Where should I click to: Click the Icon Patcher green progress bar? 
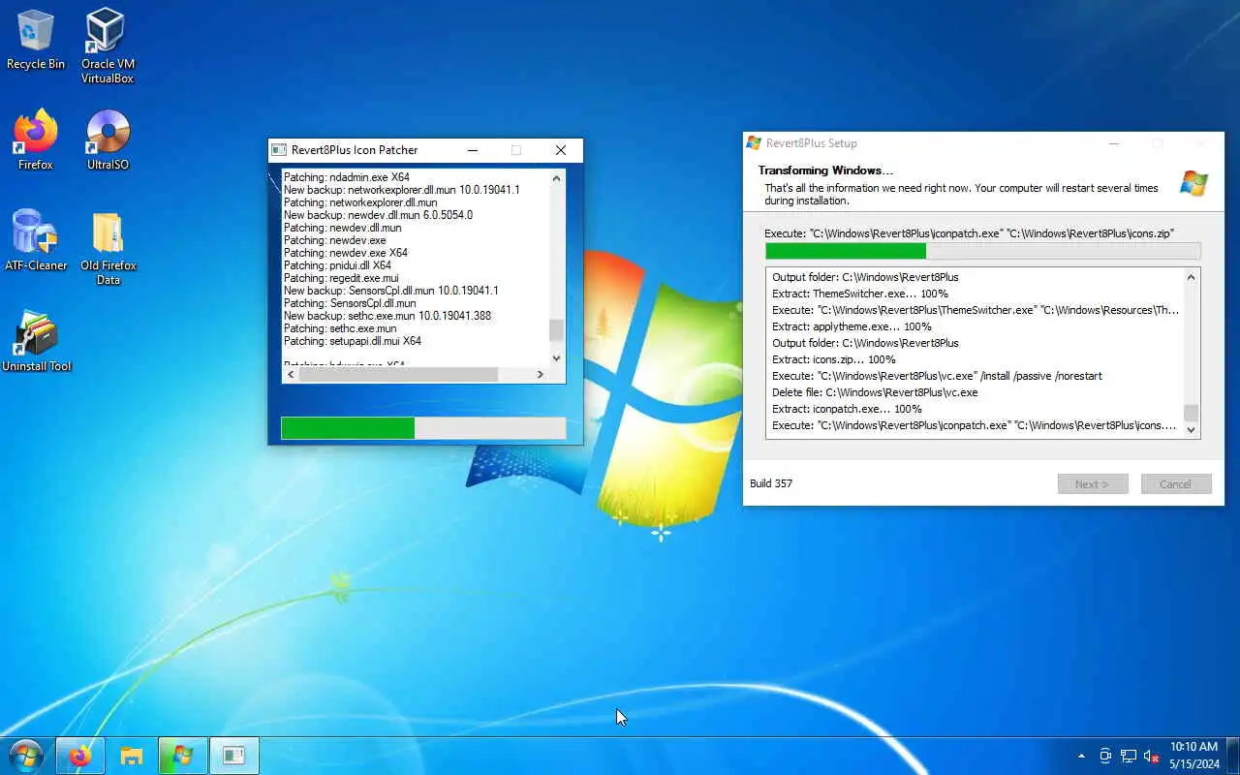[x=423, y=428]
